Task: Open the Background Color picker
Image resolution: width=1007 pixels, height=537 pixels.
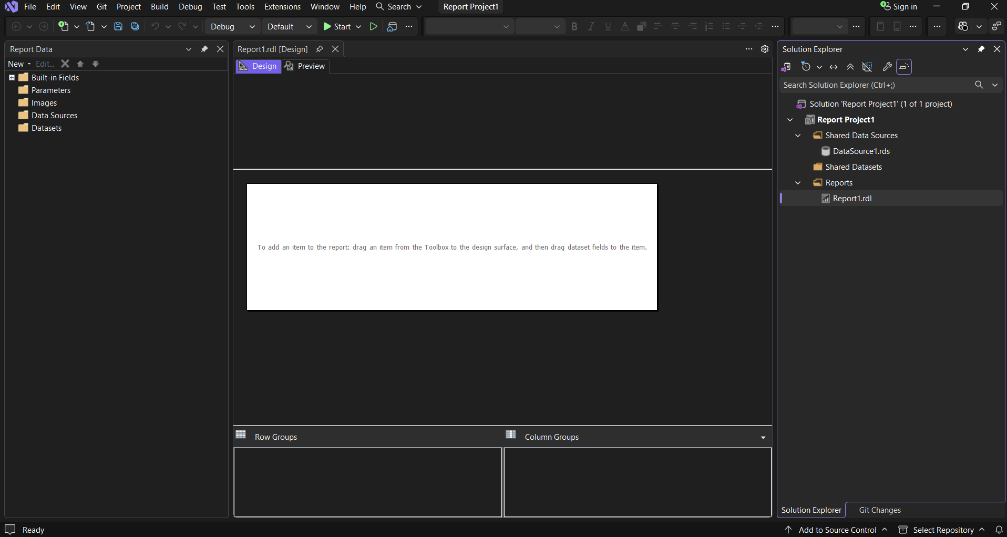Action: pos(642,26)
